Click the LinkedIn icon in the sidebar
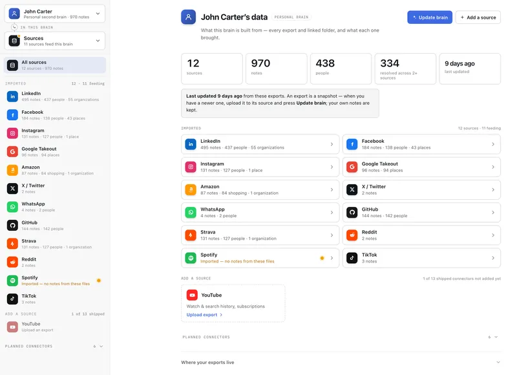The image size is (517, 375). [12, 96]
